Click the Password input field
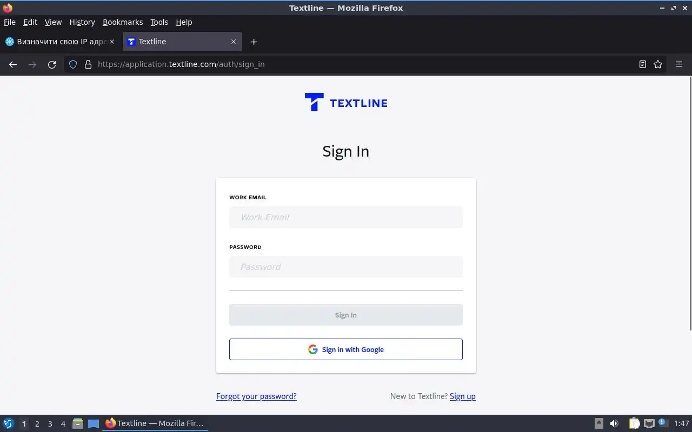 click(346, 267)
